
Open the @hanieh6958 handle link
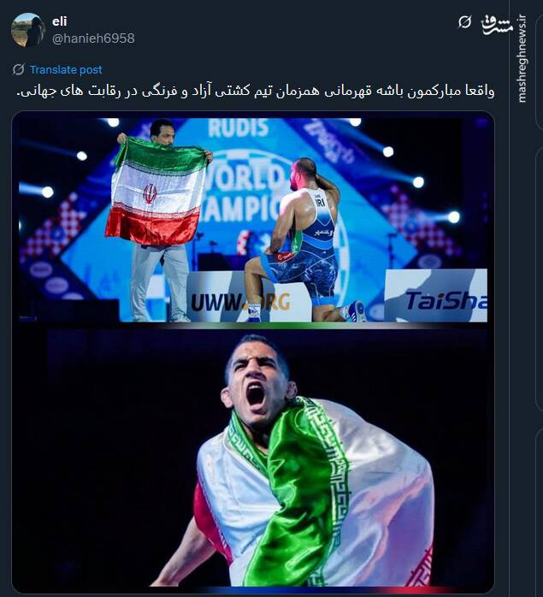tap(93, 38)
